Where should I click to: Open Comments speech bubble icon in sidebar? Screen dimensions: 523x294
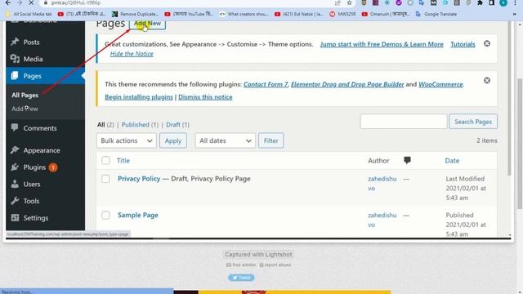(x=15, y=127)
